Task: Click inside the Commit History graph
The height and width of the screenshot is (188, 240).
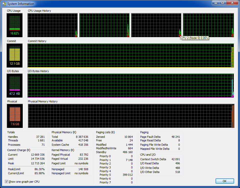Action: [130, 56]
